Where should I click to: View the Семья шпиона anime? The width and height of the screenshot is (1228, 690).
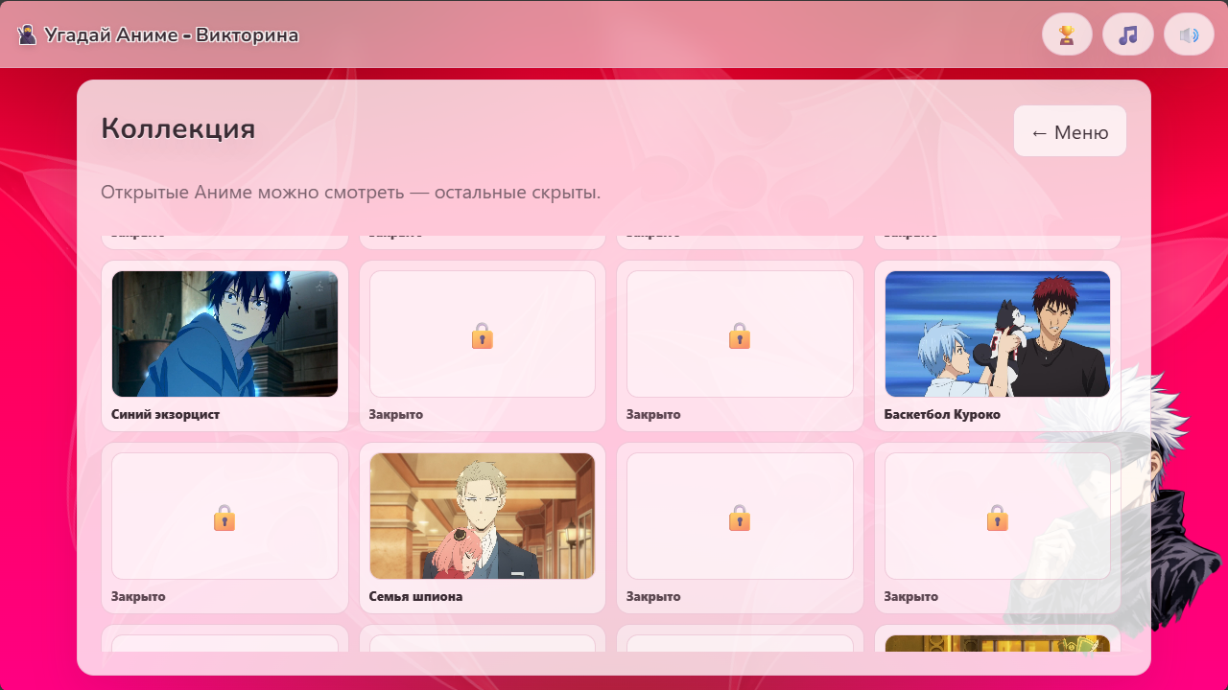click(x=482, y=515)
